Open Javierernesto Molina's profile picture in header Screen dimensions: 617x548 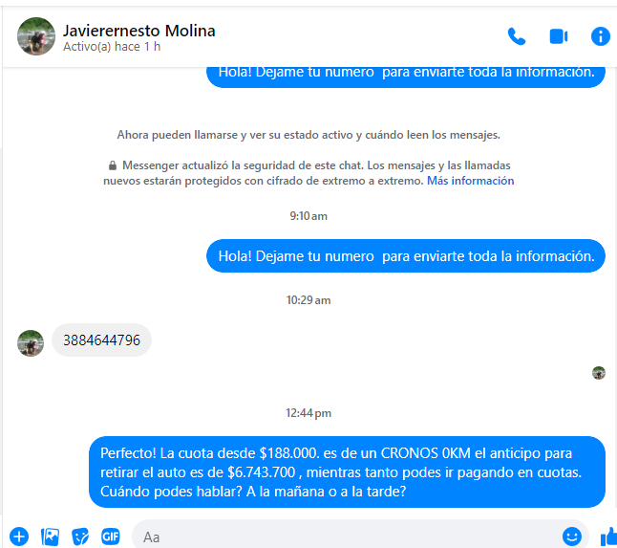(x=36, y=36)
